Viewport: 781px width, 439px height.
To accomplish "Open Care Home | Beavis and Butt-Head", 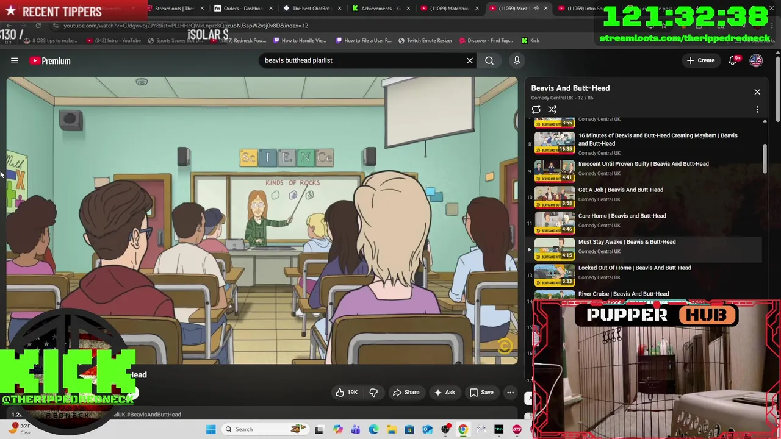I will (x=622, y=216).
